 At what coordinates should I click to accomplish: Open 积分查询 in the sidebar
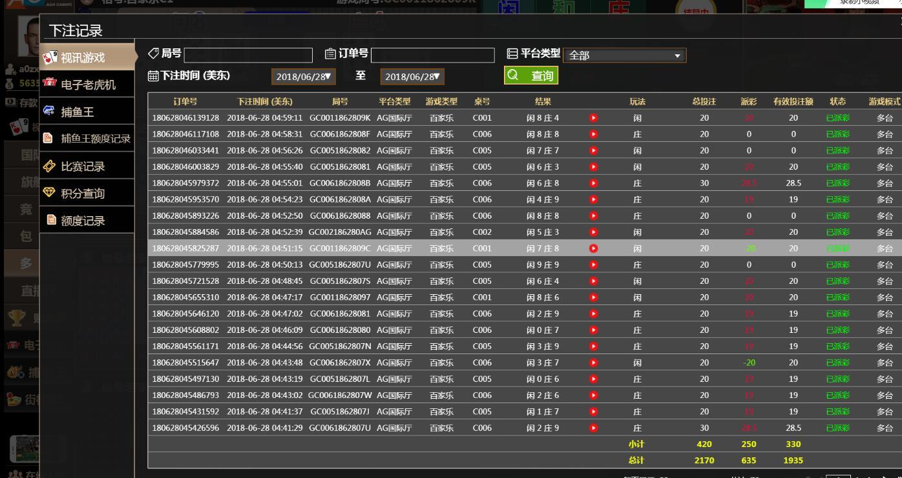tap(83, 194)
